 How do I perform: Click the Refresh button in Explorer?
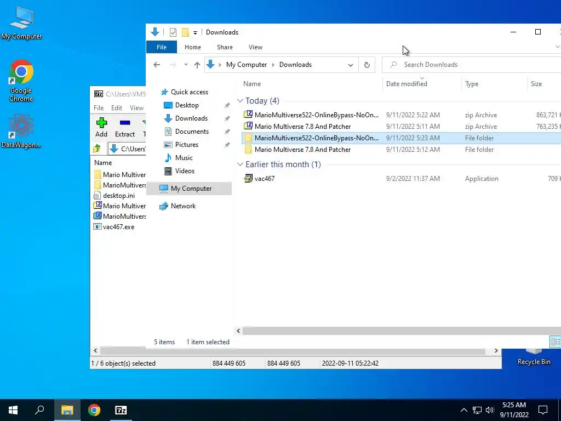[367, 65]
